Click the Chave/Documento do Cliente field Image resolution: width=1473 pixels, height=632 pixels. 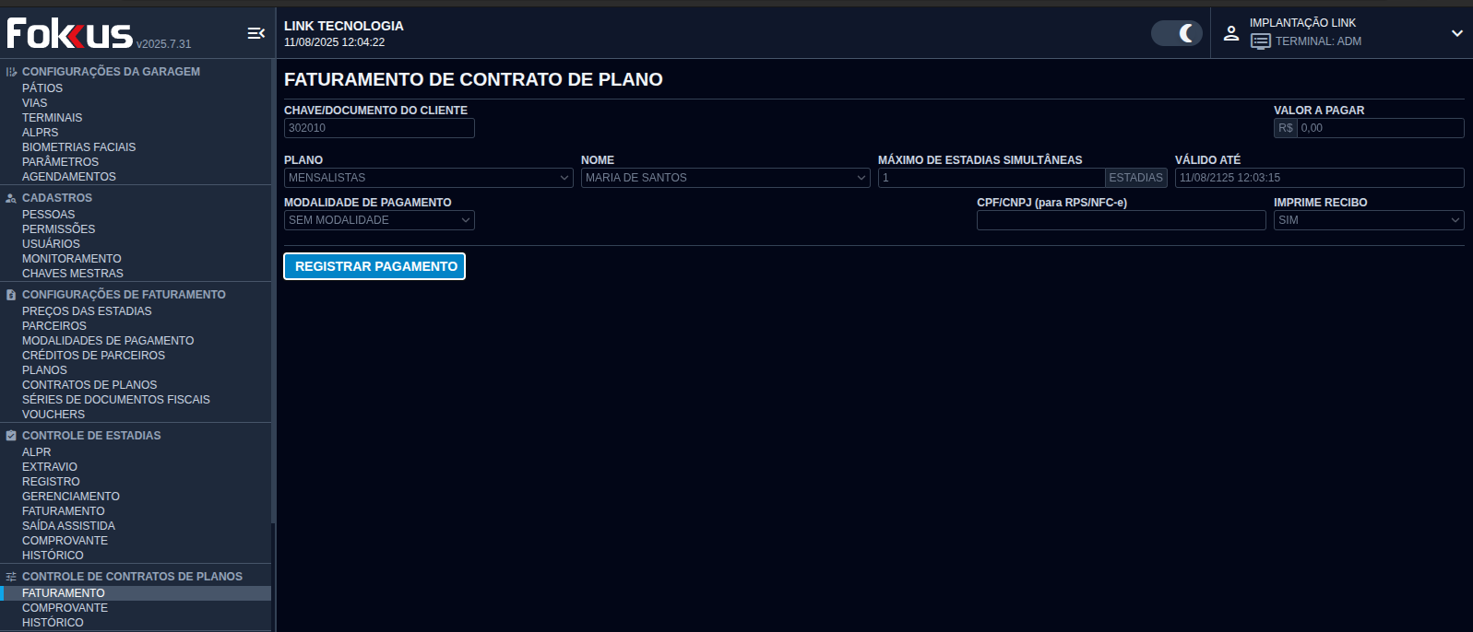[379, 128]
